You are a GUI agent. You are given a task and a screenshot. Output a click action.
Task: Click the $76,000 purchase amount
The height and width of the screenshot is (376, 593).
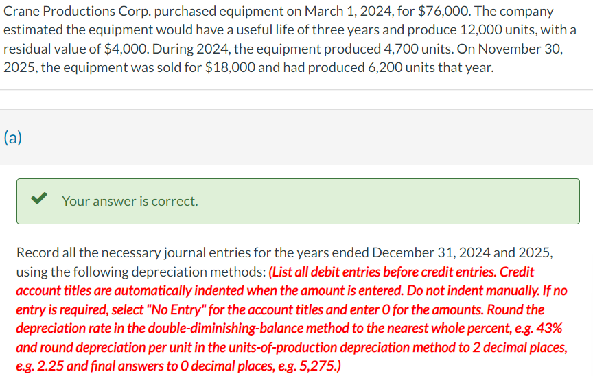coord(444,12)
